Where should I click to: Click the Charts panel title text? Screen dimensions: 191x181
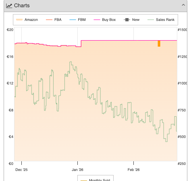point(22,6)
